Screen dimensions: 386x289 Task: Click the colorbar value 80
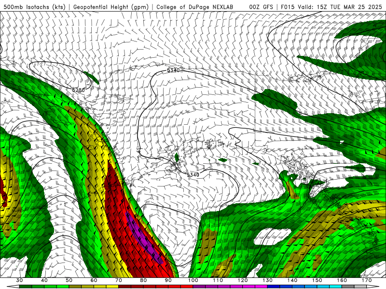pos(143,280)
